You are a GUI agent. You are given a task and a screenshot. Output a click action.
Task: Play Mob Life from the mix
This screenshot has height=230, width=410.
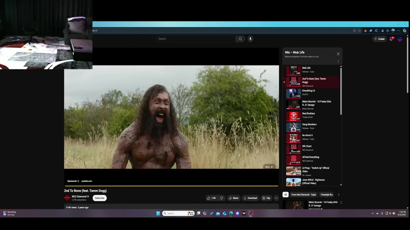pyautogui.click(x=312, y=70)
